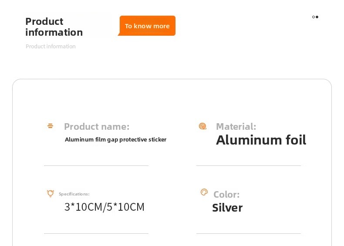Click the orange To know more button
344x246 pixels.
pyautogui.click(x=147, y=26)
